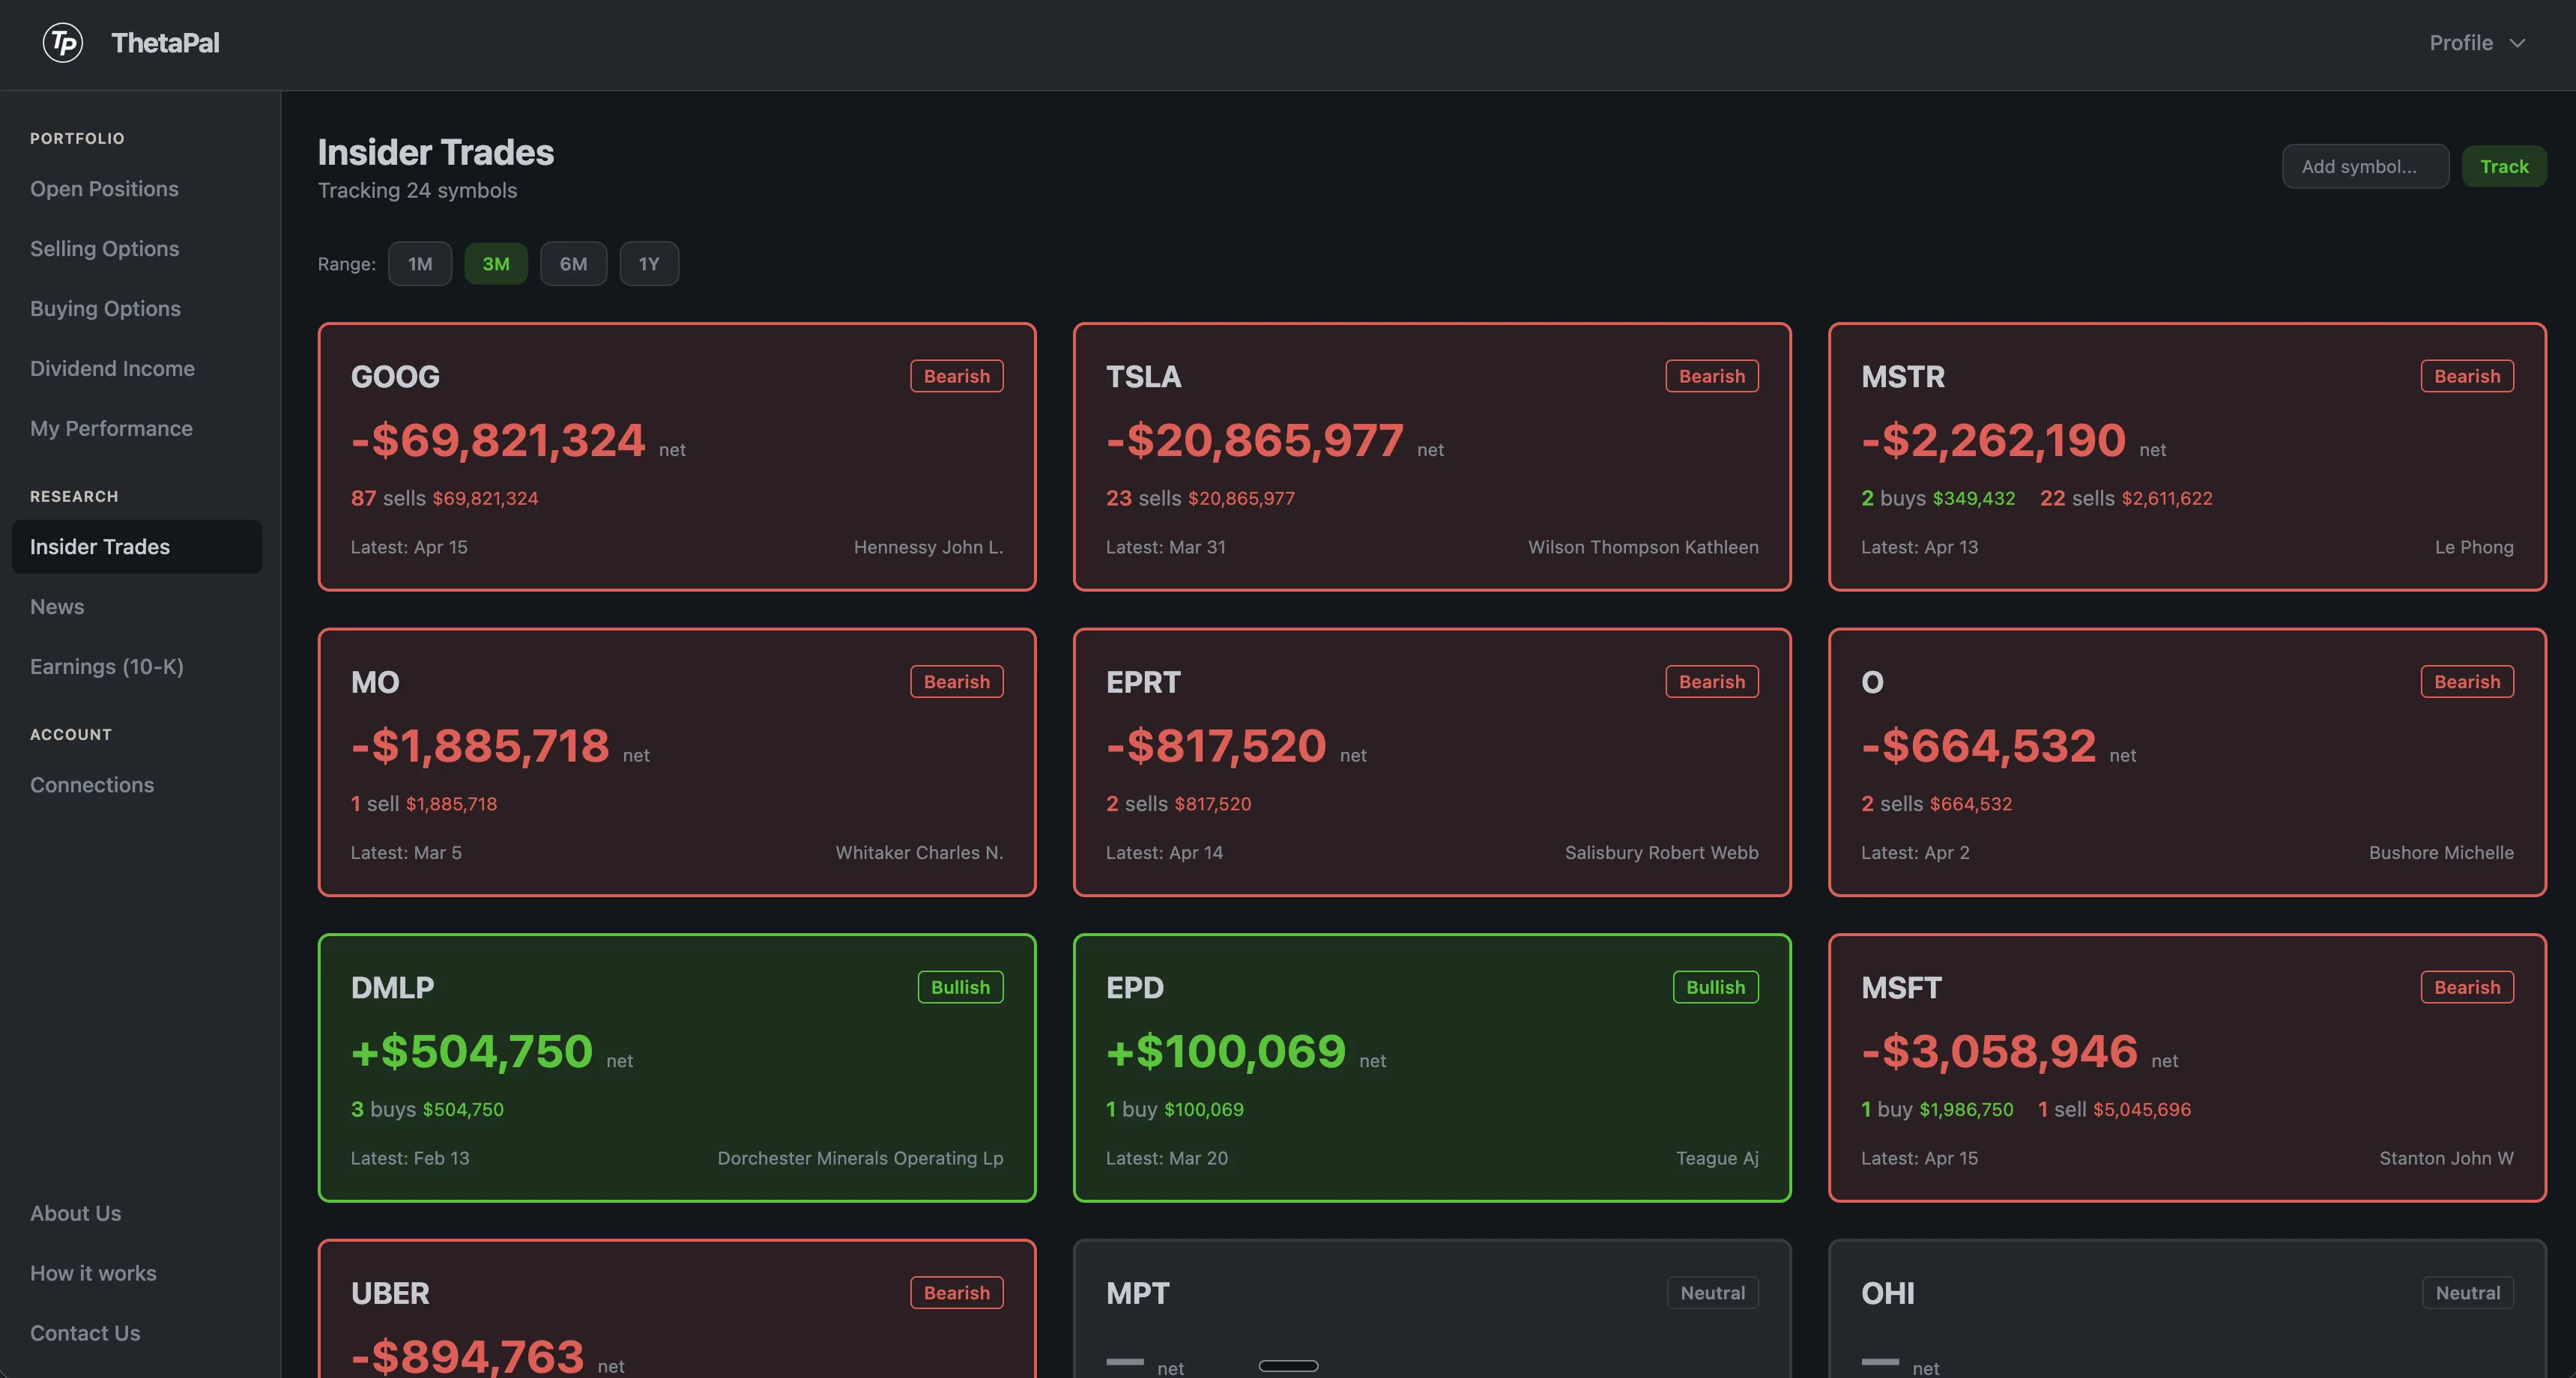Image resolution: width=2576 pixels, height=1378 pixels.
Task: Click MSTR 22 sells $2,611,622 text
Action: [x=2126, y=499]
